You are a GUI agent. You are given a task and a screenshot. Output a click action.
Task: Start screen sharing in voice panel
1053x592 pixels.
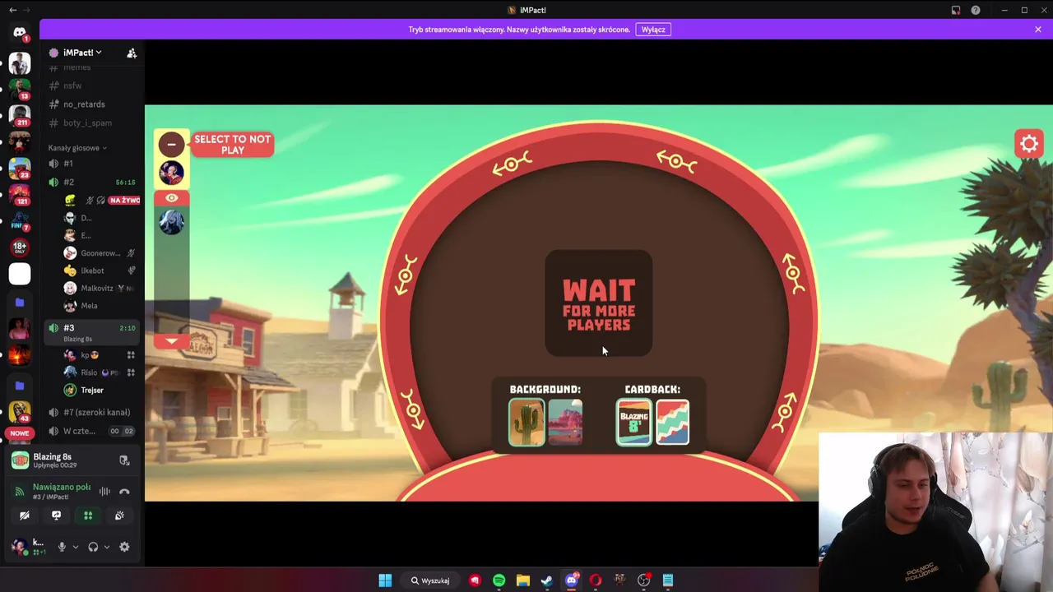(56, 516)
